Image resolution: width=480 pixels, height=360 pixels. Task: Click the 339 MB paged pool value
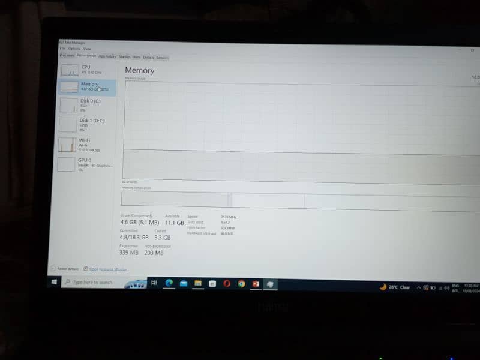129,253
